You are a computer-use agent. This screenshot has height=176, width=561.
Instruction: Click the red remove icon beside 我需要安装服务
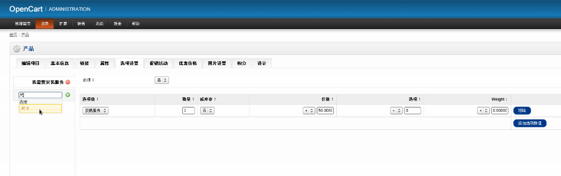(x=68, y=82)
